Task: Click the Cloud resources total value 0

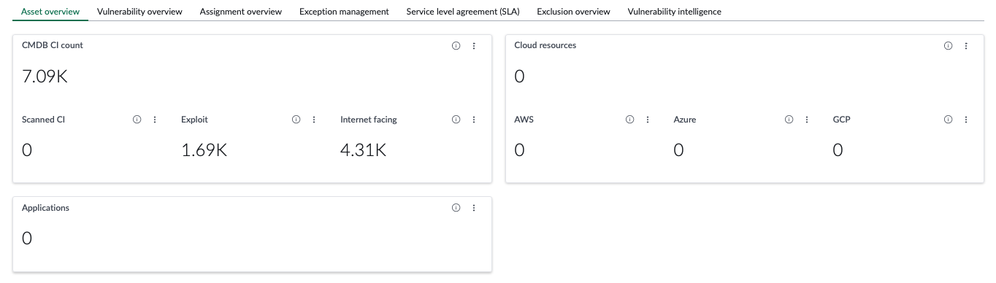Action: (519, 76)
